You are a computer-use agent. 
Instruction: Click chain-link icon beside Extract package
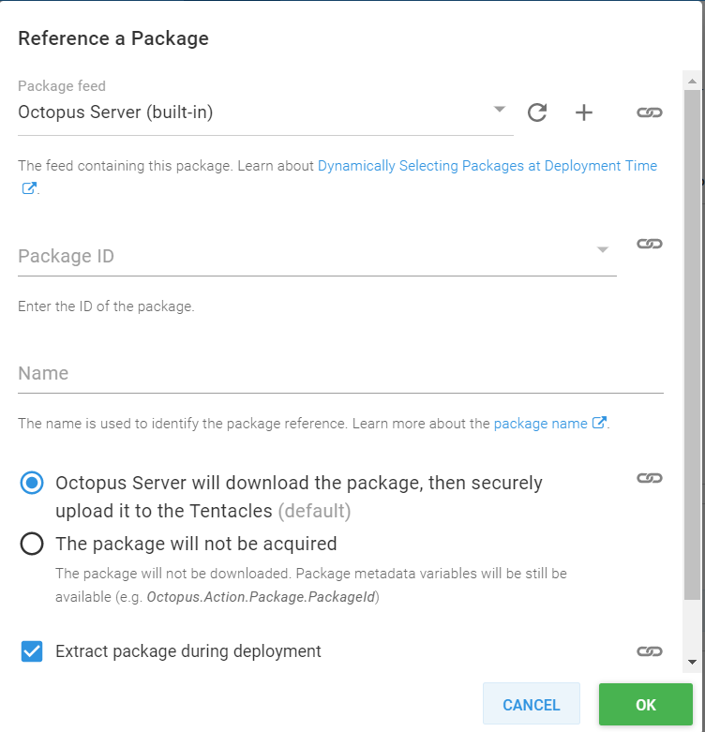click(x=650, y=650)
